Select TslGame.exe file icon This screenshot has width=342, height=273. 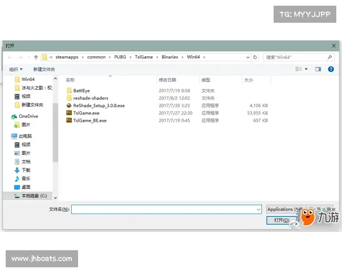coord(69,113)
